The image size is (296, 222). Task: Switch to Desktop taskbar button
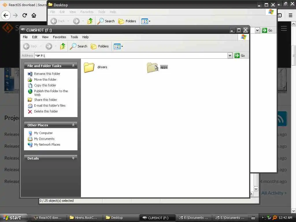click(x=121, y=218)
